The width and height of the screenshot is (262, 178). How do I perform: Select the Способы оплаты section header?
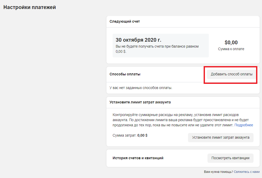125,74
